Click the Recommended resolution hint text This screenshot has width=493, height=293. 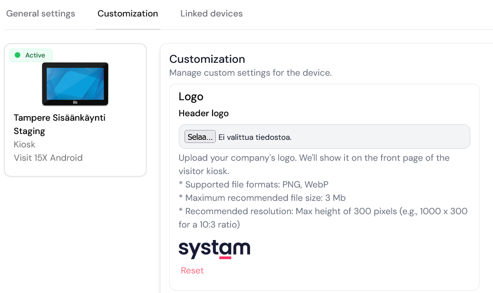tap(323, 212)
